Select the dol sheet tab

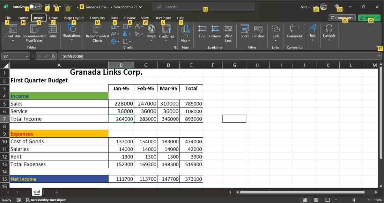pyautogui.click(x=37, y=192)
